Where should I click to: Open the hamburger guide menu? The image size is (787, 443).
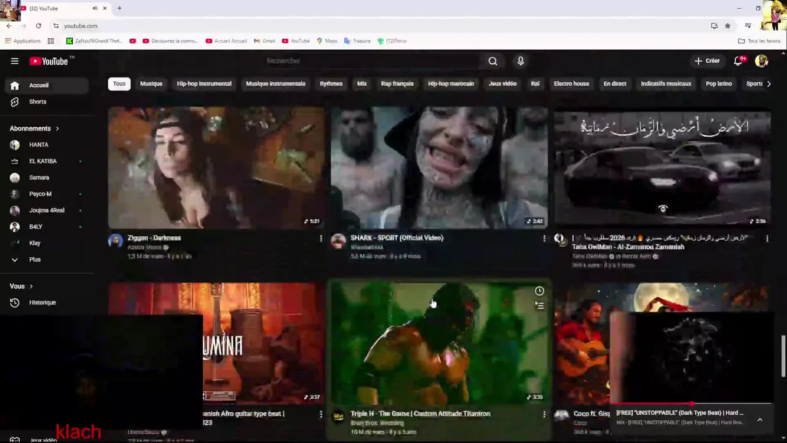pos(15,61)
